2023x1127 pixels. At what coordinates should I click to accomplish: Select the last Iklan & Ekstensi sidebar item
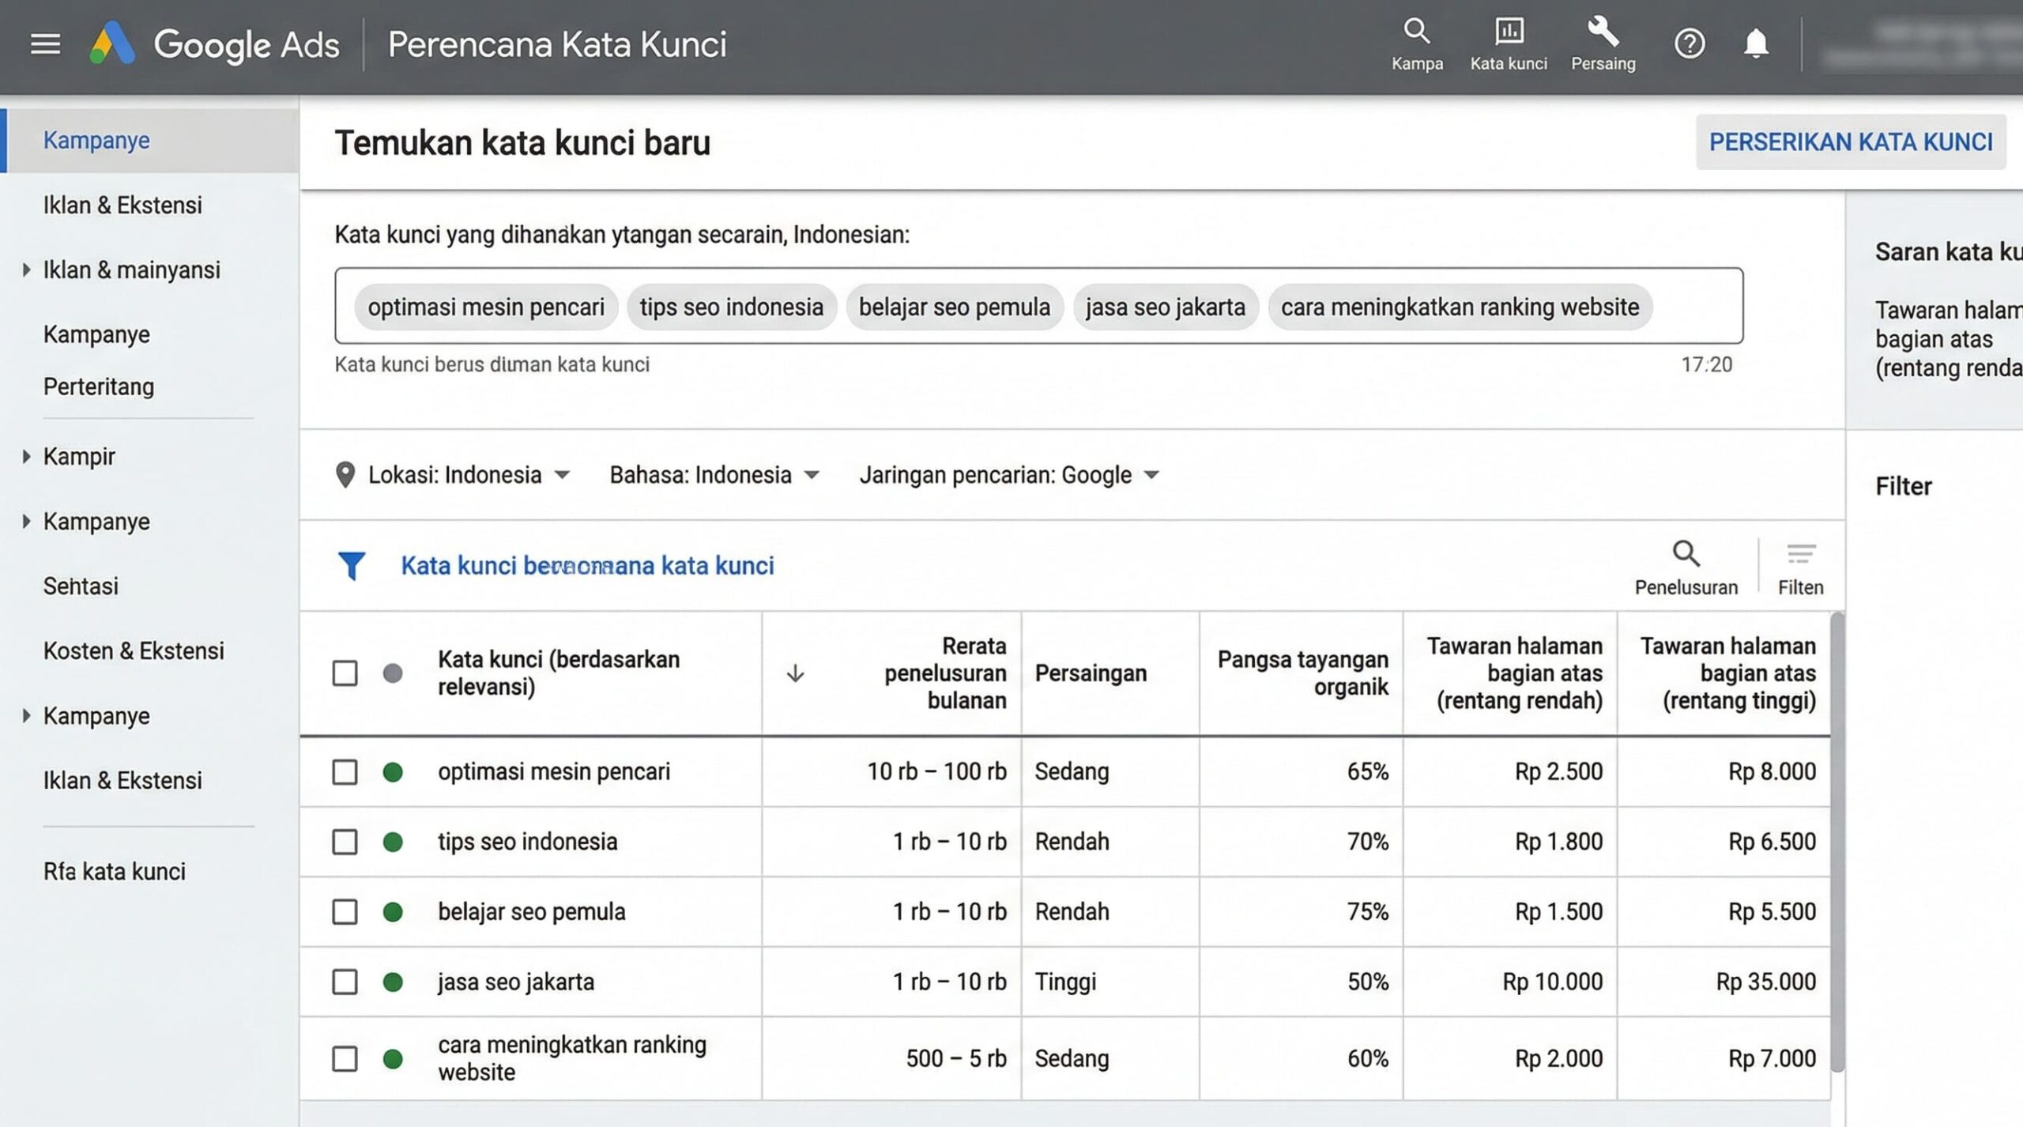tap(122, 780)
